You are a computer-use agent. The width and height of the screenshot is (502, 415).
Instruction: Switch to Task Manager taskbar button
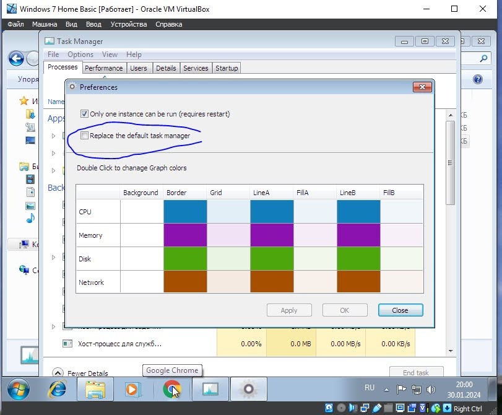click(210, 390)
